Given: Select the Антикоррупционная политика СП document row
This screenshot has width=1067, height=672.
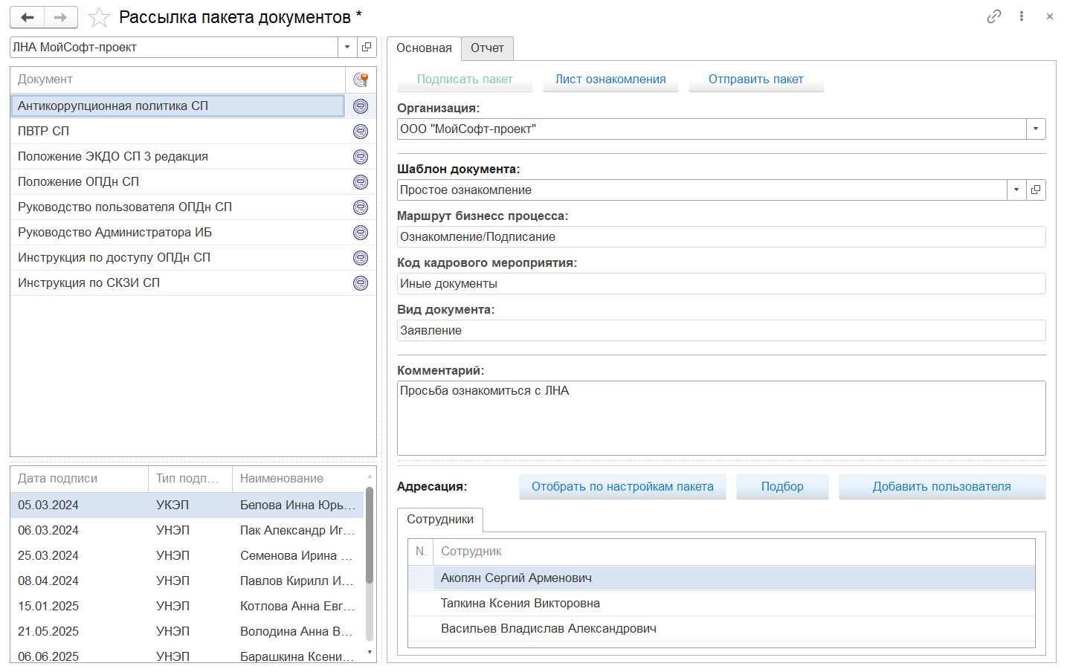Looking at the screenshot, I should point(178,106).
